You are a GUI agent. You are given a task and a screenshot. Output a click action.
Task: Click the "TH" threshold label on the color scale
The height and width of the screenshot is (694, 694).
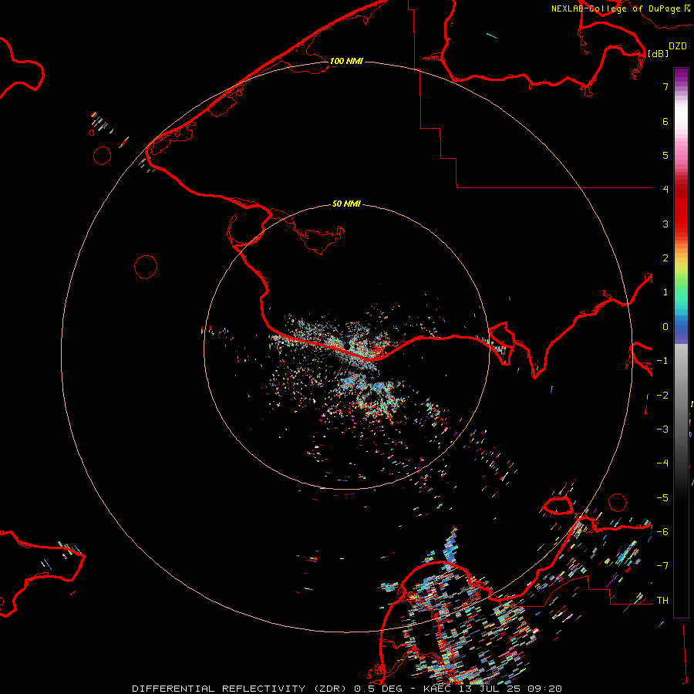(662, 601)
